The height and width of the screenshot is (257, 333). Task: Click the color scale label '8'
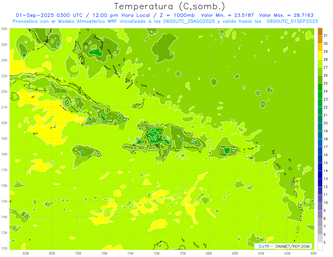(x=325, y=219)
